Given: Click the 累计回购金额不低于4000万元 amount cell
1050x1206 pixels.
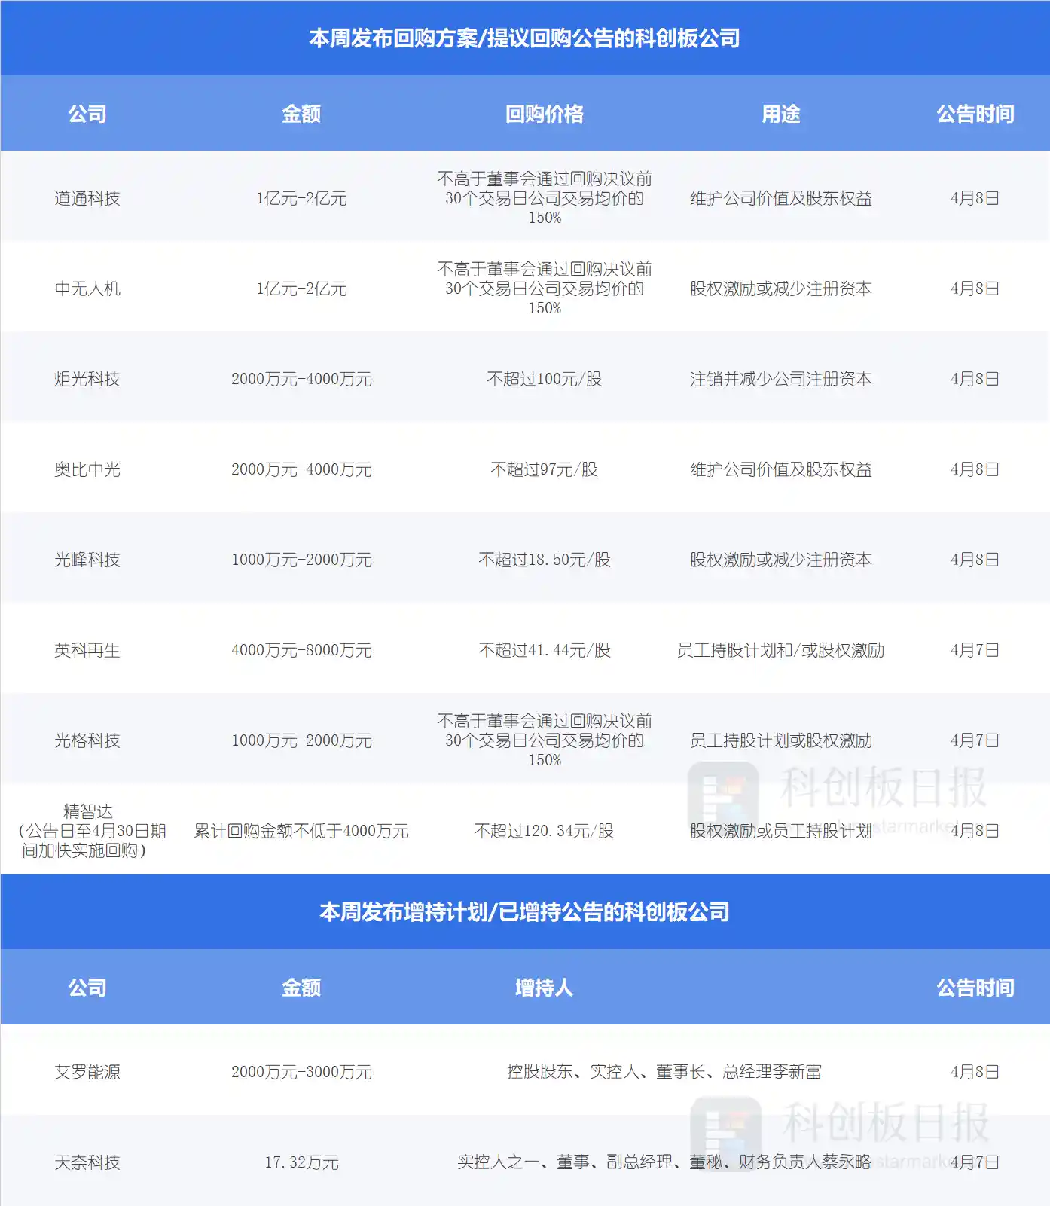Looking at the screenshot, I should (x=301, y=831).
